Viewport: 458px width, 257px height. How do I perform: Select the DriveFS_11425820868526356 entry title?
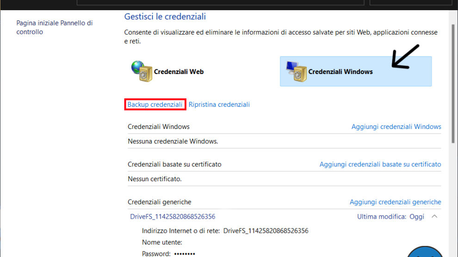pyautogui.click(x=173, y=216)
